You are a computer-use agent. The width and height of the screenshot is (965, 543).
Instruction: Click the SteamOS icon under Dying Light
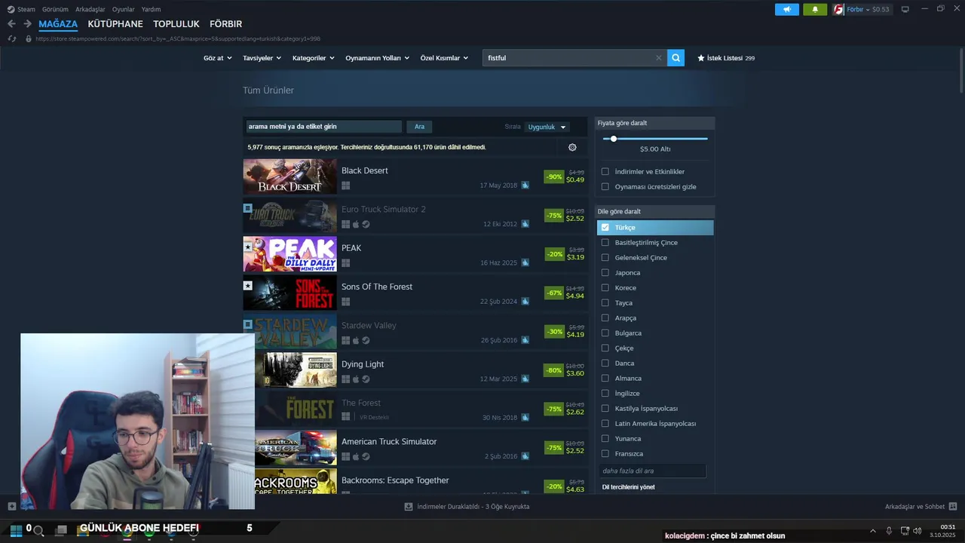[366, 379]
